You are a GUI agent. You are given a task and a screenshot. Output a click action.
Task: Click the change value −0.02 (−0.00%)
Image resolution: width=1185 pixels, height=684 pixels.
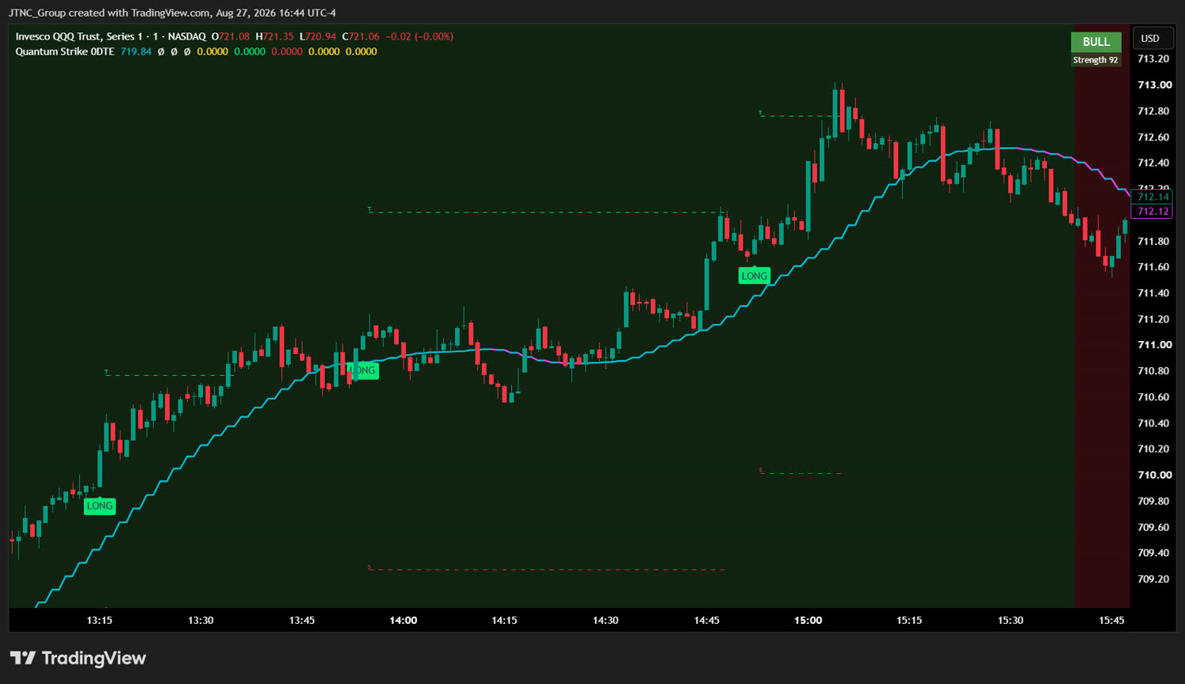[419, 36]
